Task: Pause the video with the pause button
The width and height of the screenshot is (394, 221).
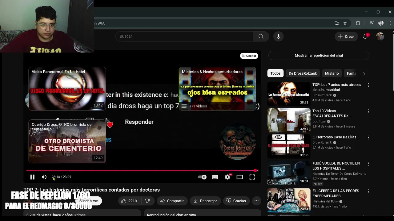Action: pos(32,177)
